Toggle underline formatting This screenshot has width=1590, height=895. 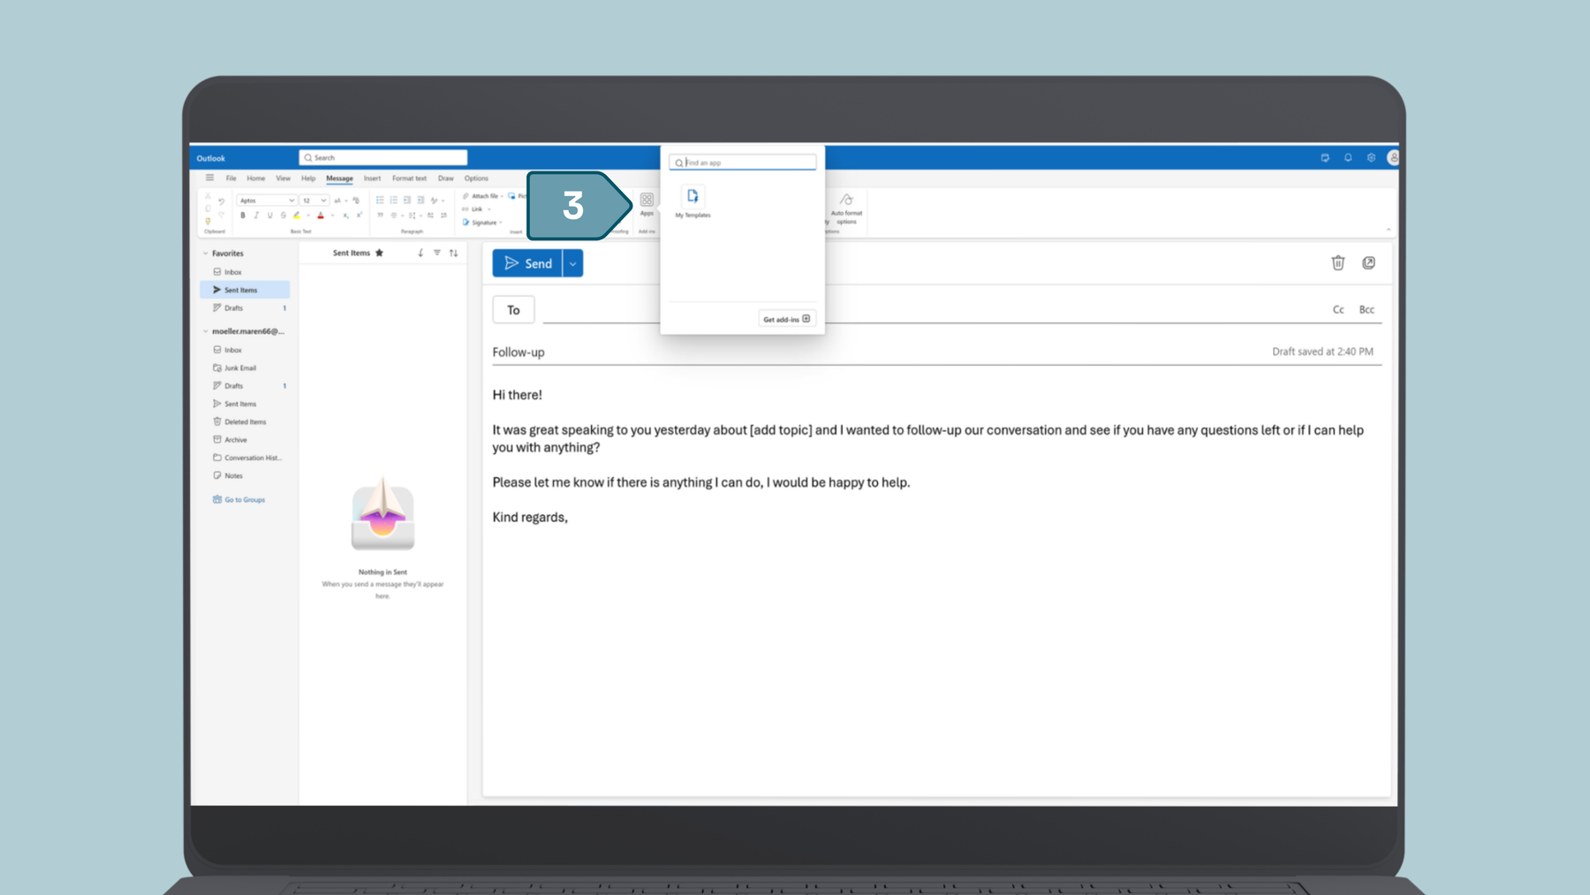[269, 216]
